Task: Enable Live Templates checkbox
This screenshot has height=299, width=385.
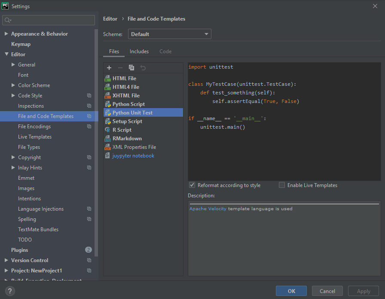Action: point(282,185)
